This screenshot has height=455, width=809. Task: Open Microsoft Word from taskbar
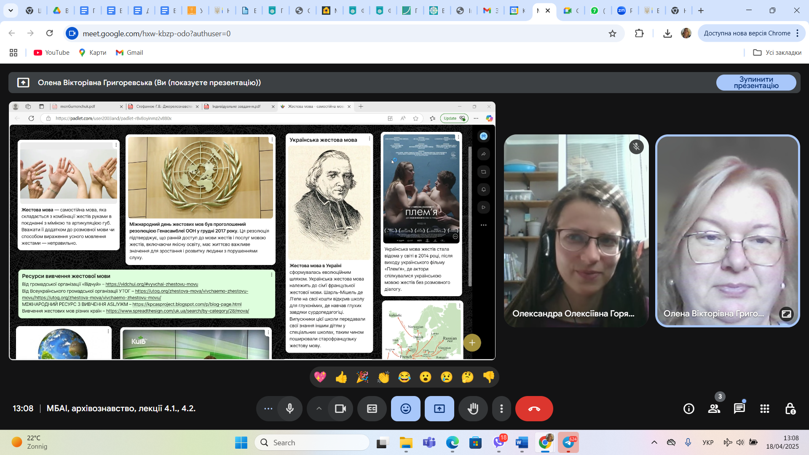click(x=522, y=443)
